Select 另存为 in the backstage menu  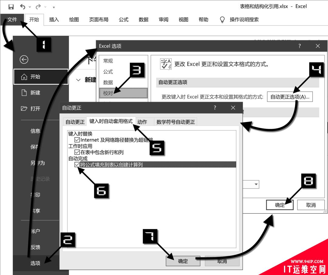pos(38,163)
